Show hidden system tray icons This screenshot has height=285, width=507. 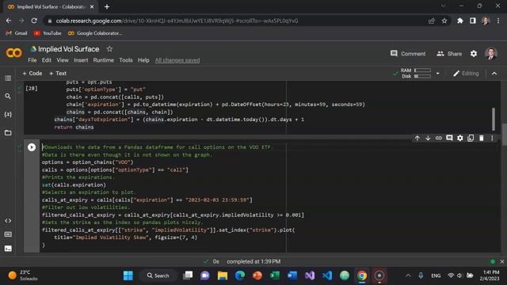pyautogui.click(x=408, y=275)
